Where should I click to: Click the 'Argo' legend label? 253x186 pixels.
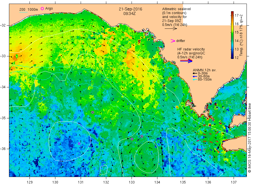[49, 8]
